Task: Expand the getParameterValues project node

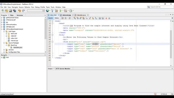Action: pyautogui.click(x=2, y=18)
